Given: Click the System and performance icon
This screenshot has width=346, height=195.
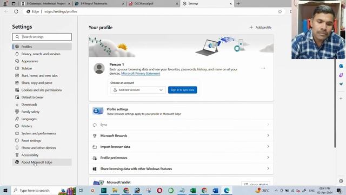Looking at the screenshot, I should pyautogui.click(x=17, y=133).
